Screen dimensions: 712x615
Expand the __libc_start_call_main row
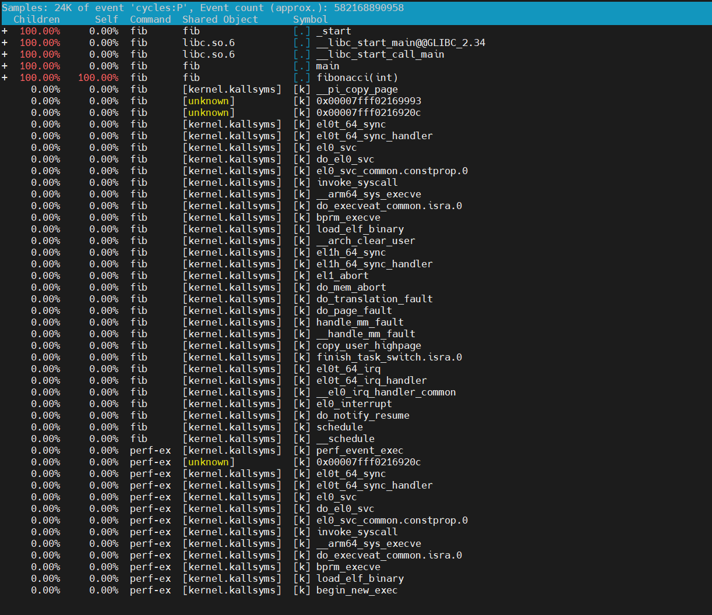[x=5, y=54]
